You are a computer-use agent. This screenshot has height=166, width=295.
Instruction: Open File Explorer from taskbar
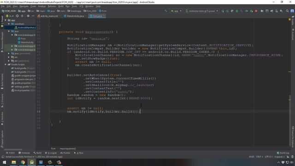[14, 162]
